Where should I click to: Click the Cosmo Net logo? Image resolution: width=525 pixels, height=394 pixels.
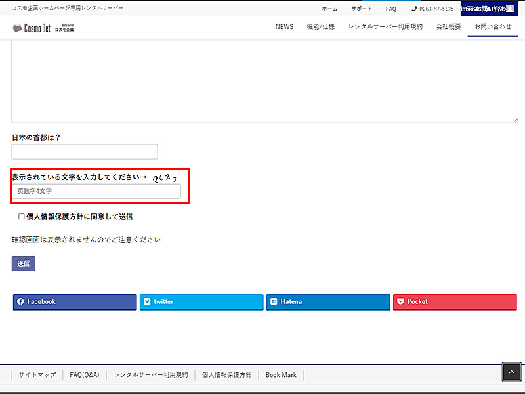(43, 28)
